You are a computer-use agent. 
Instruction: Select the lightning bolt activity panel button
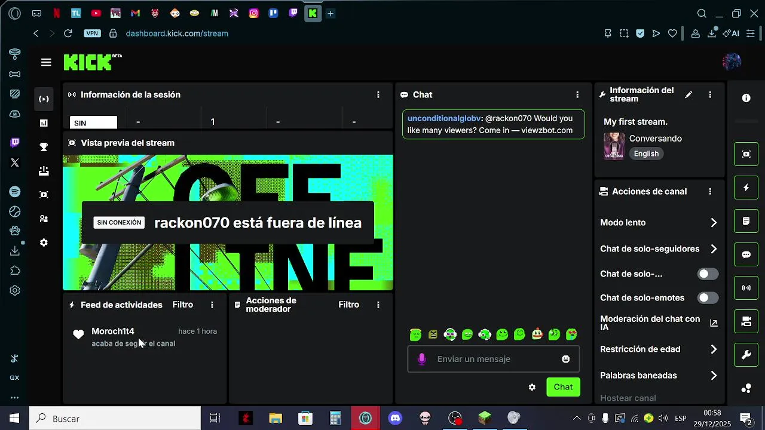[746, 188]
